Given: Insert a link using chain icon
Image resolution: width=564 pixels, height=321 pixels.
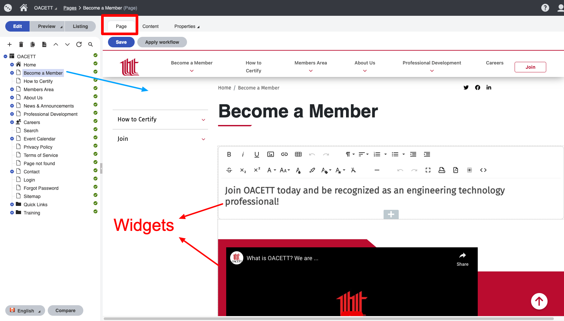Looking at the screenshot, I should [284, 154].
